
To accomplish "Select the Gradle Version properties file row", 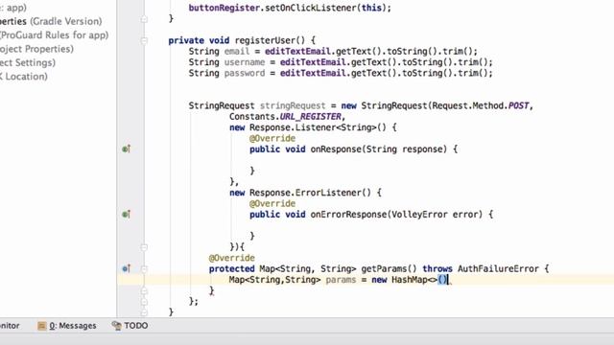I will point(51,21).
